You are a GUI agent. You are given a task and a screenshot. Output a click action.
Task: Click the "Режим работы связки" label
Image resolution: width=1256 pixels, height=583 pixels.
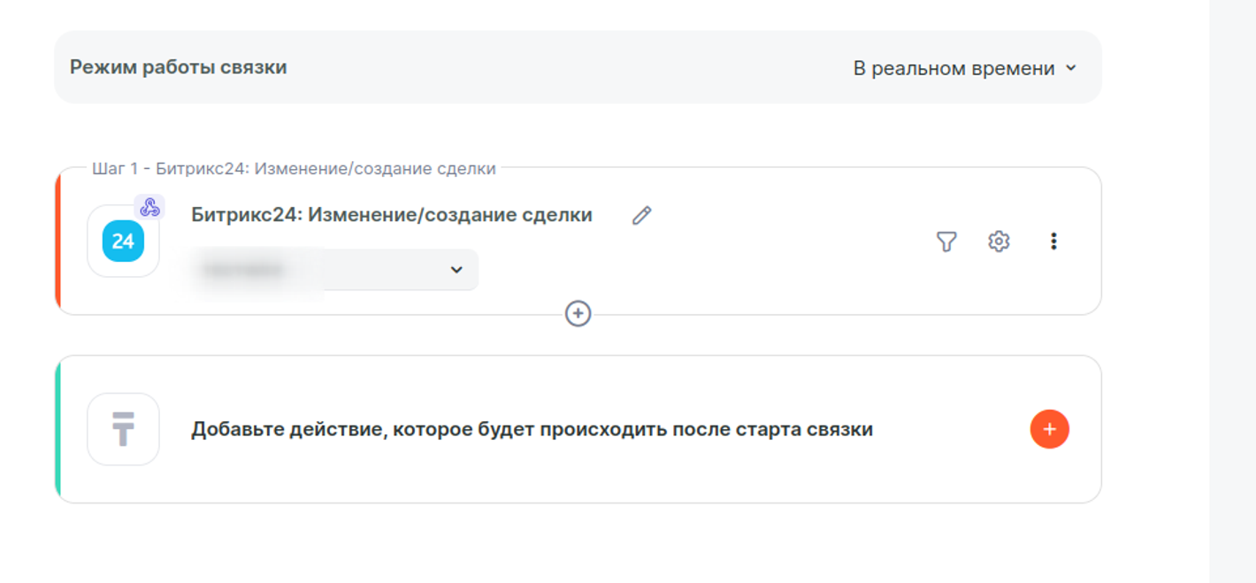click(x=178, y=67)
